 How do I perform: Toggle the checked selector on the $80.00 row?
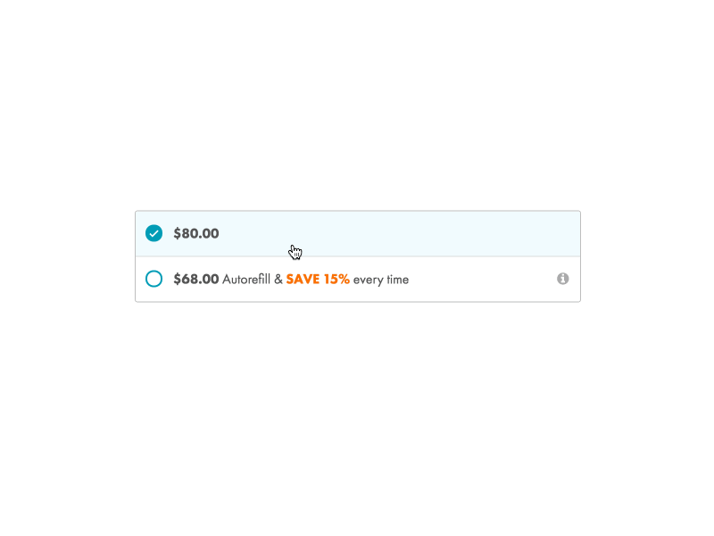coord(154,233)
